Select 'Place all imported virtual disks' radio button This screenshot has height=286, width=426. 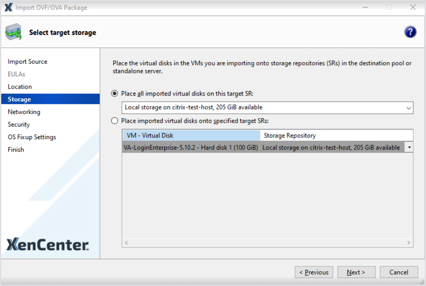(115, 94)
